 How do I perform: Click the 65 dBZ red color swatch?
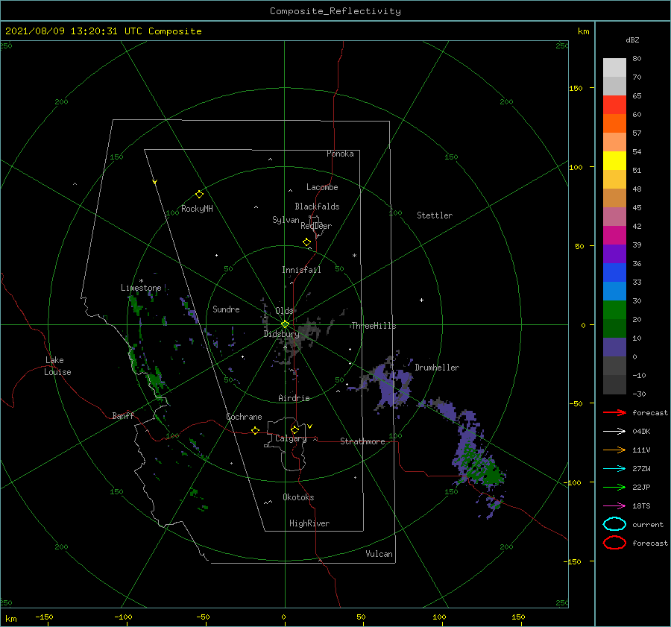tap(614, 104)
